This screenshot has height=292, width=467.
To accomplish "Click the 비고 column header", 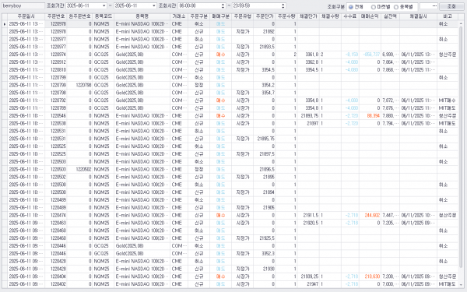I will click(x=448, y=16).
